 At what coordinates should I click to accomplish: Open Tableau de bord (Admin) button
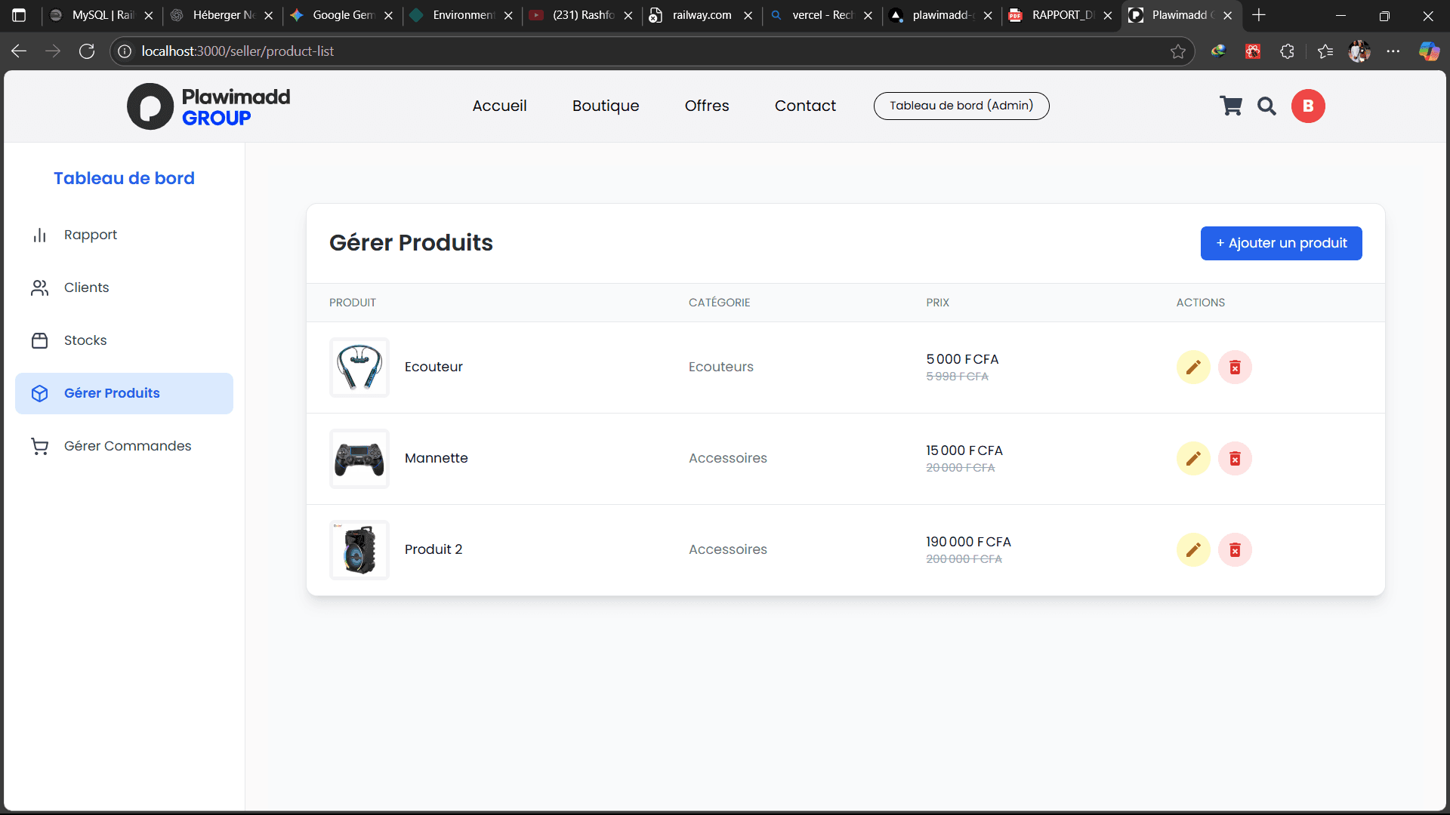coord(961,106)
